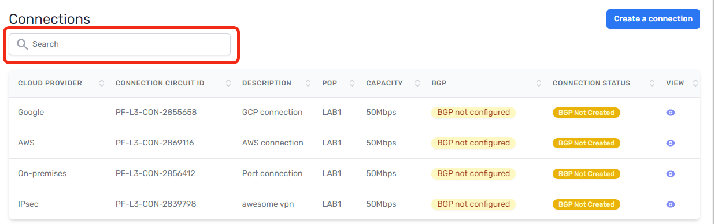The height and width of the screenshot is (224, 714).
Task: Click the Create a connection button
Action: click(x=653, y=19)
